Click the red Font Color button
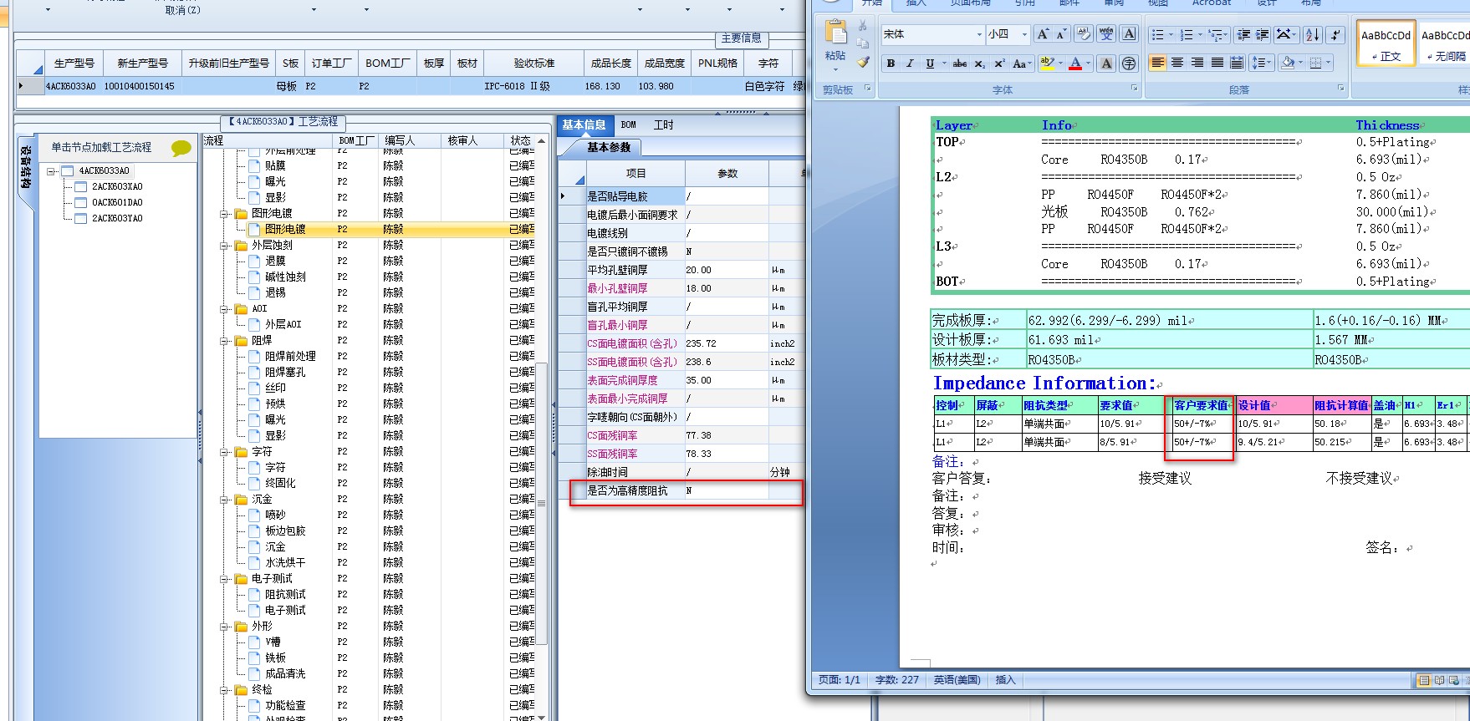 pos(1075,63)
